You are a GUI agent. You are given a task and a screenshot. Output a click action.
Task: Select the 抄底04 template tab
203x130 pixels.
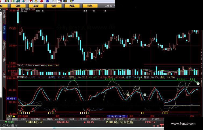coord(144,119)
